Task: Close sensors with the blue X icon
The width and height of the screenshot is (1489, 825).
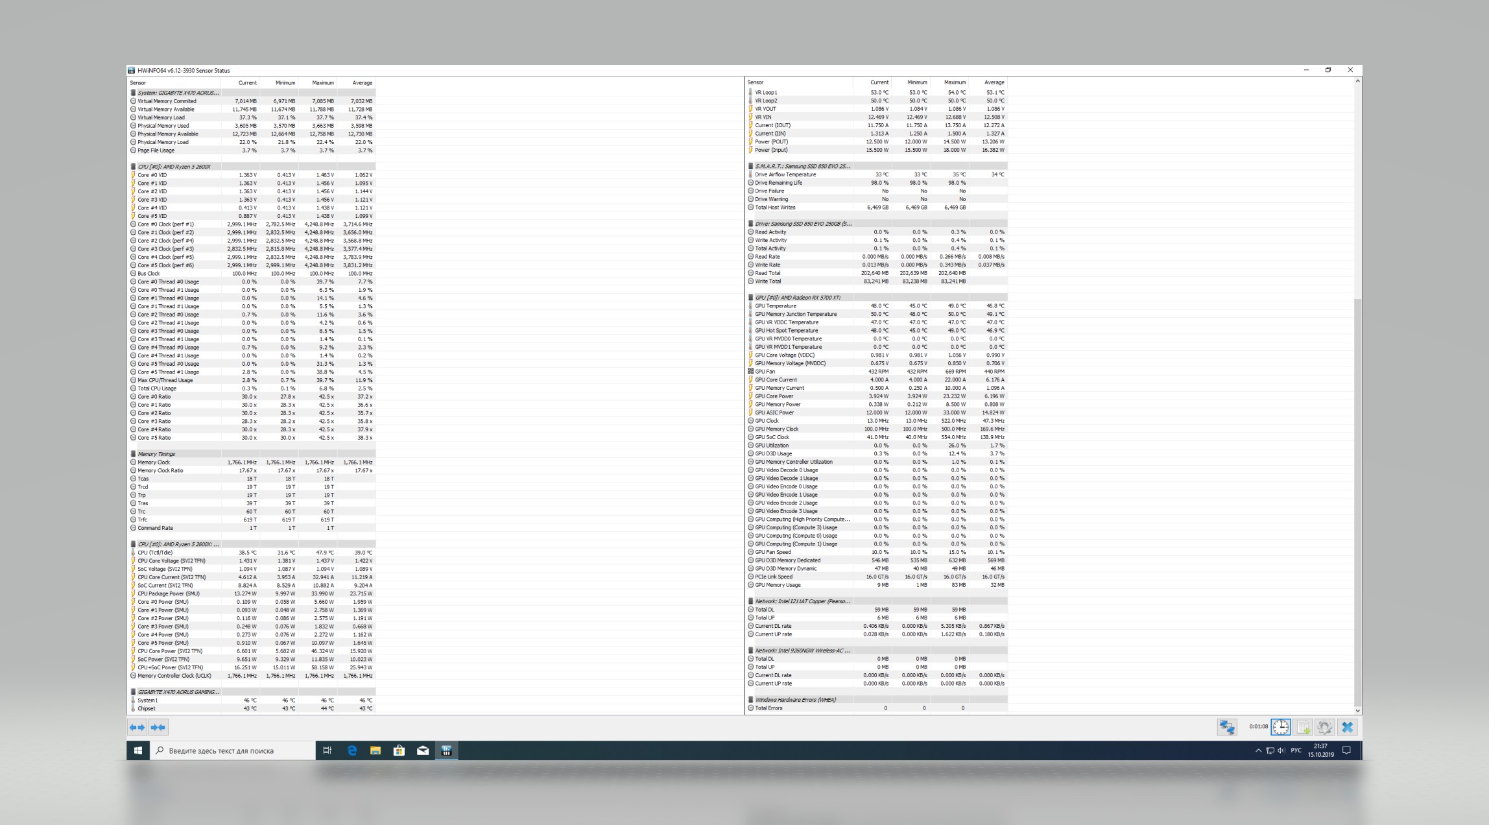Action: click(x=1347, y=727)
